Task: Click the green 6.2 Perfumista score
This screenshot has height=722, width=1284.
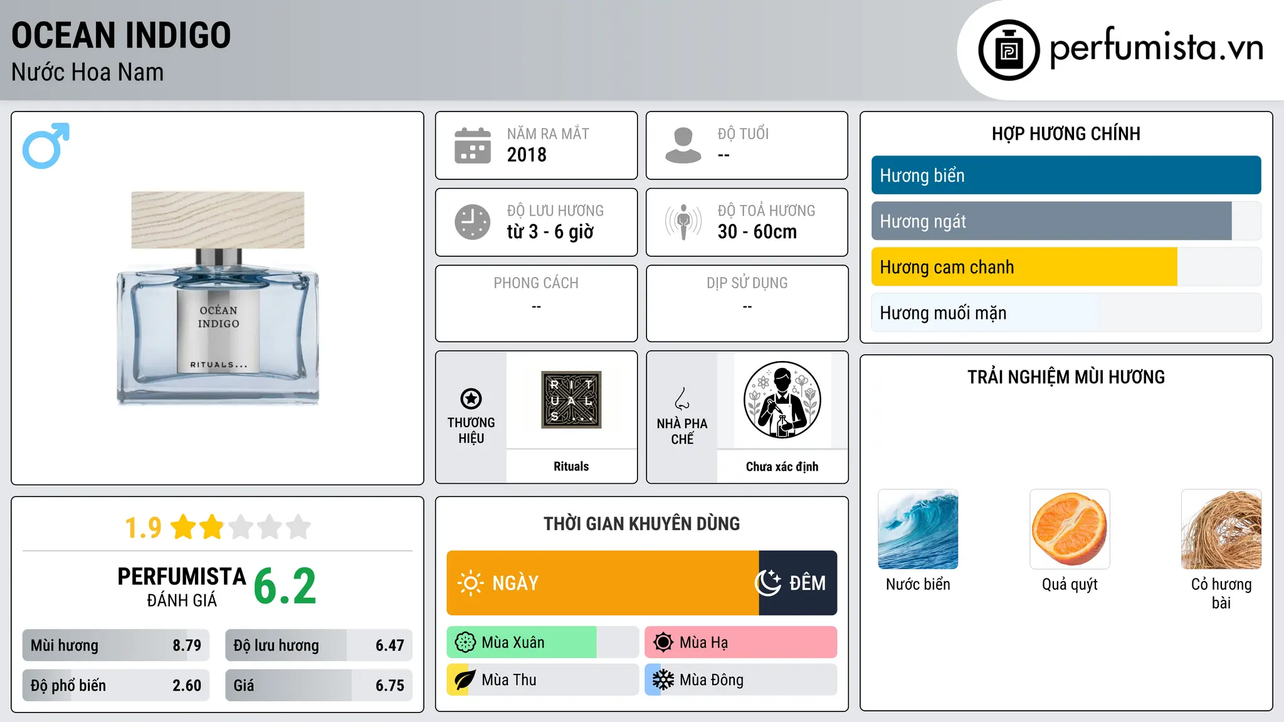Action: tap(285, 586)
